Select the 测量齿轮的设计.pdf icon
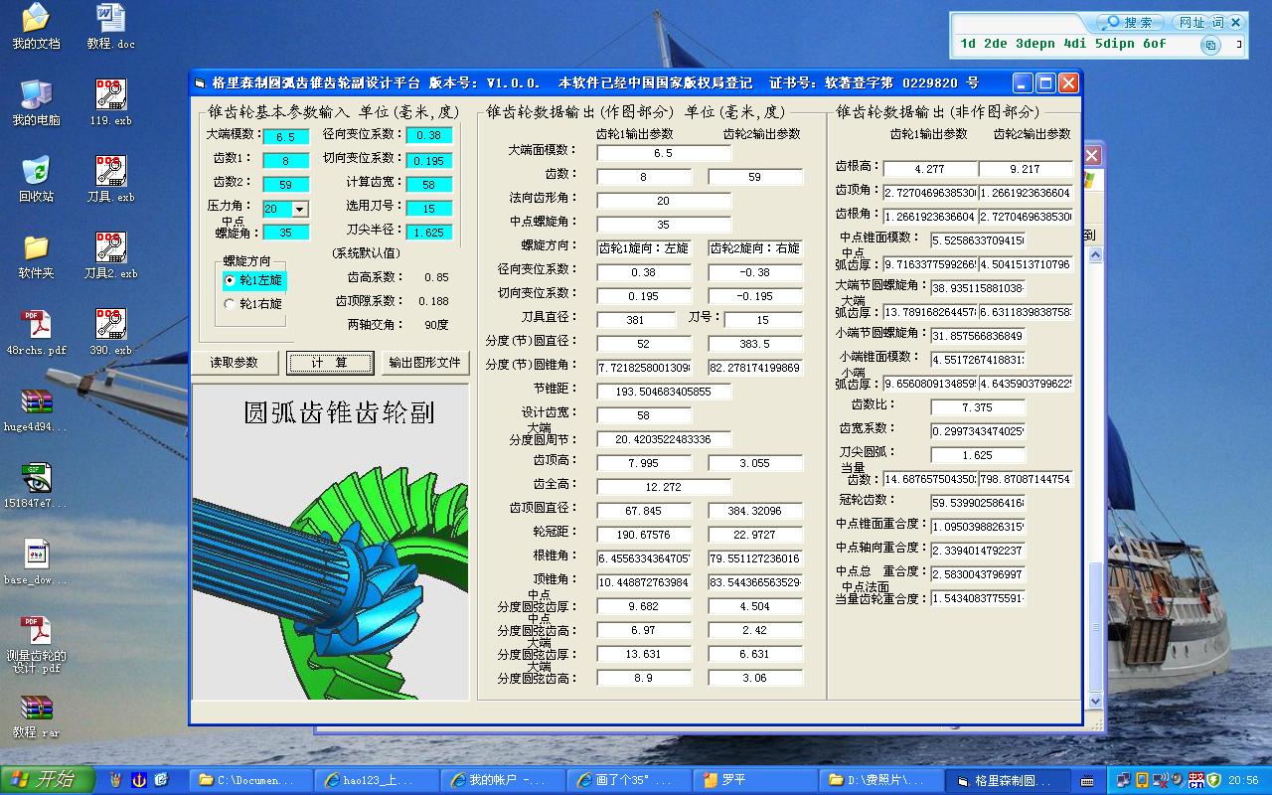Viewport: 1272px width, 795px height. point(36,644)
